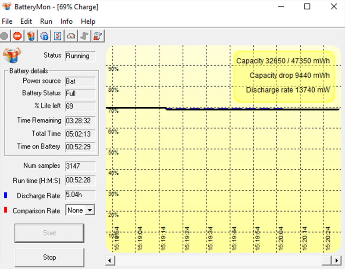345x269 pixels.
Task: Select the checklist toolbar icon
Action: [57, 36]
